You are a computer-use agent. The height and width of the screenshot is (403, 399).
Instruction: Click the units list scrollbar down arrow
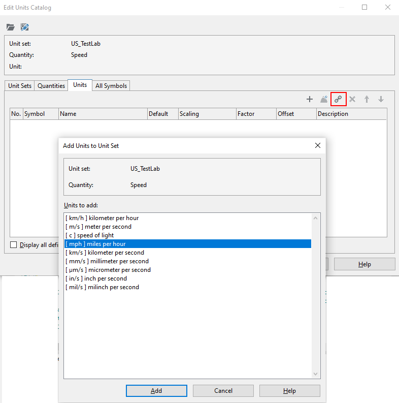[316, 374]
